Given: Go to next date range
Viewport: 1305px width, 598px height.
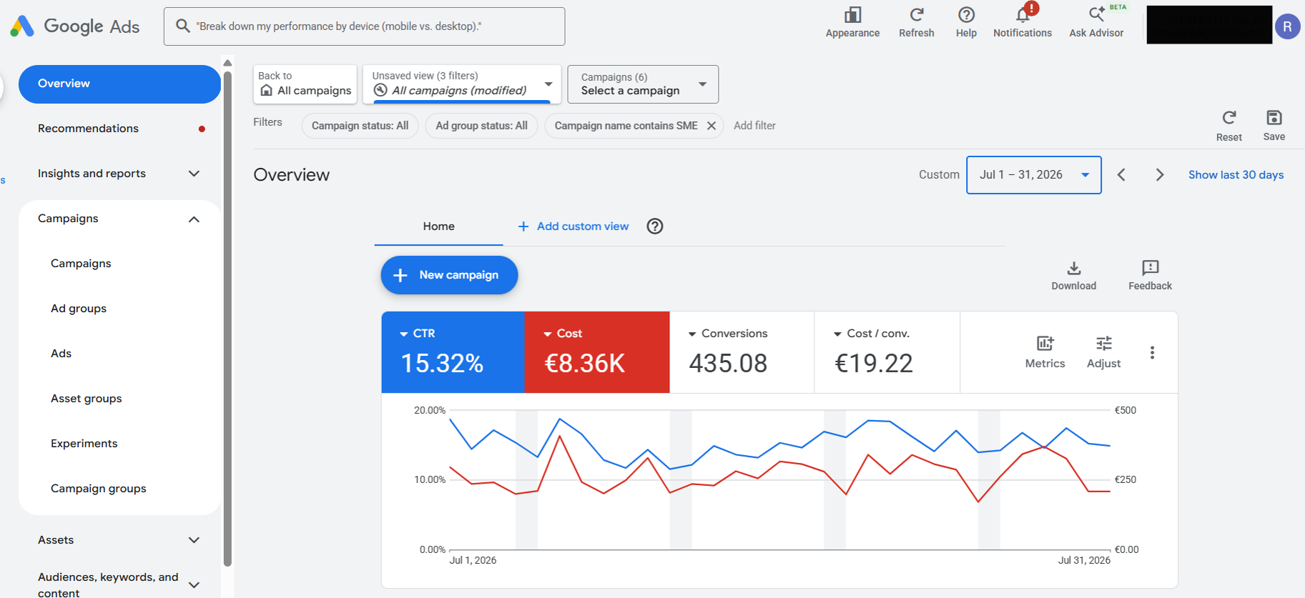Looking at the screenshot, I should (1160, 175).
